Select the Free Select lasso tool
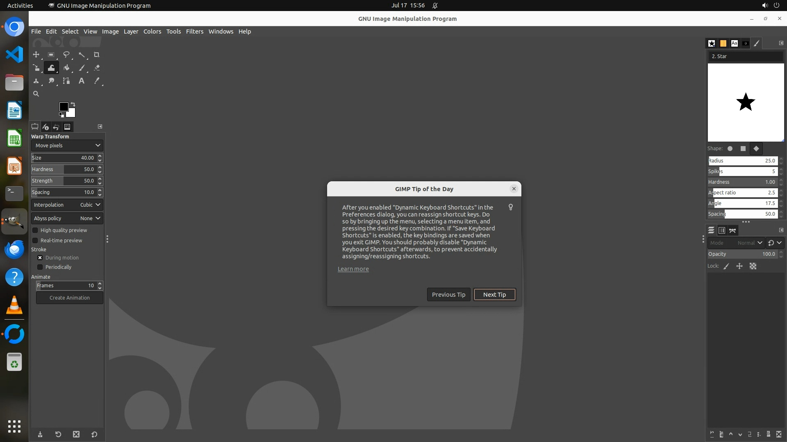This screenshot has width=787, height=442. coord(66,55)
